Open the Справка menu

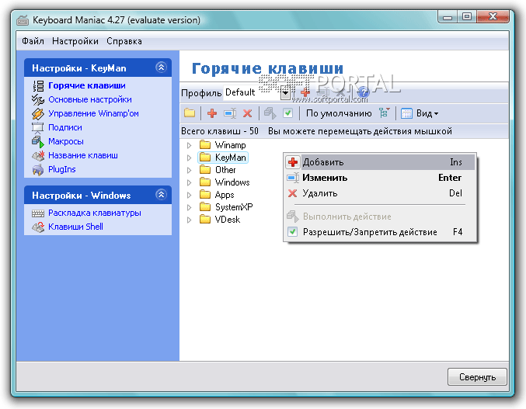pyautogui.click(x=124, y=41)
